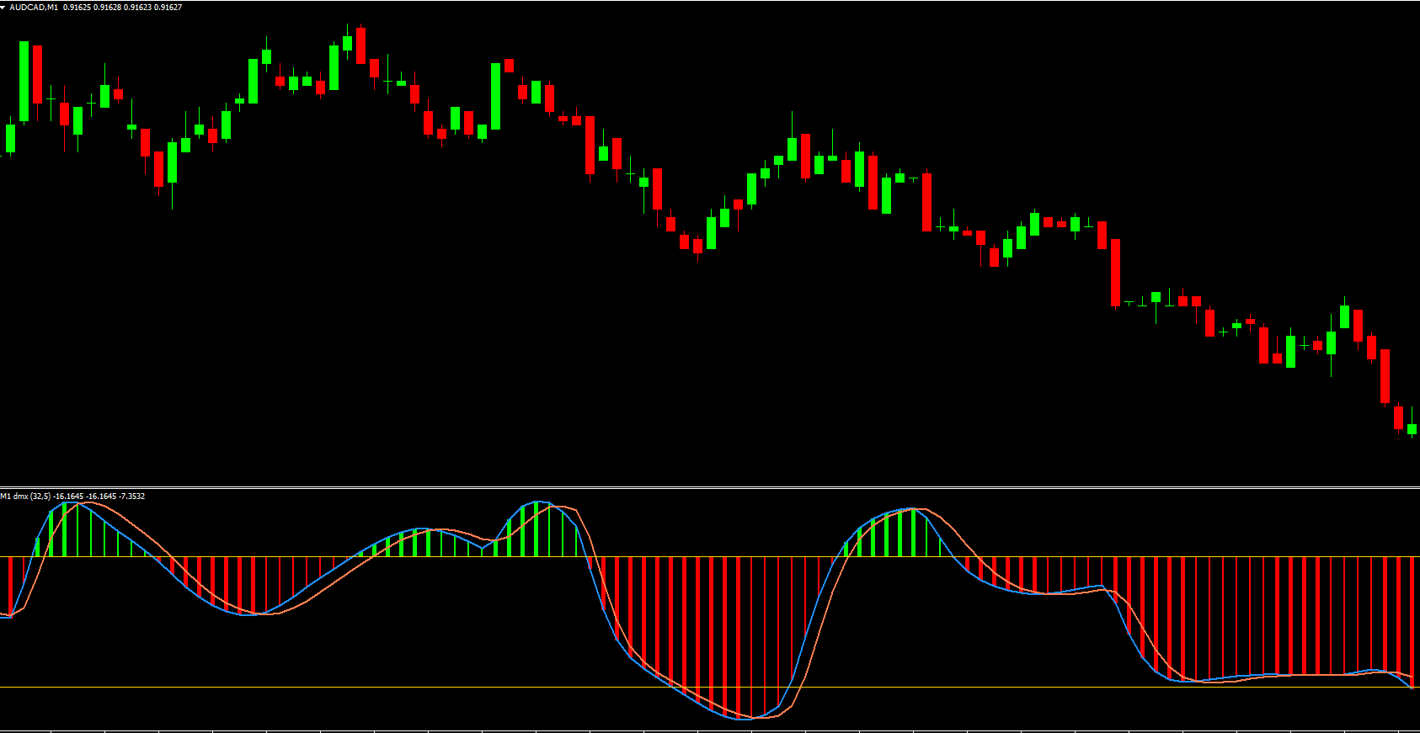
Task: Click the time scale strip at chart bottom
Action: pos(710,730)
